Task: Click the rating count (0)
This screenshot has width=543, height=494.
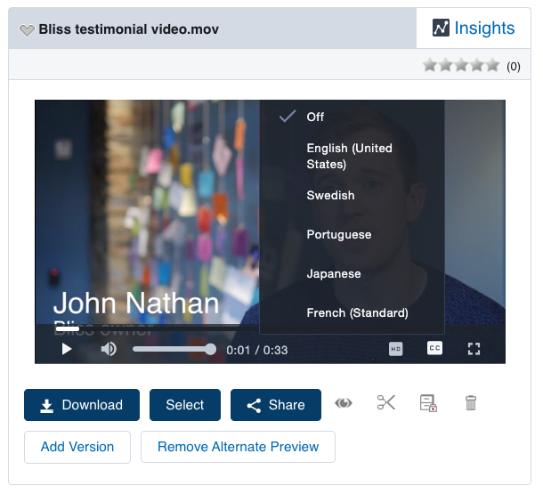Action: click(514, 66)
